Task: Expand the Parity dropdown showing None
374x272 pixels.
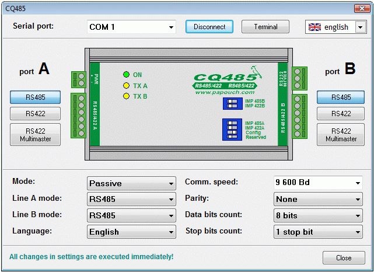Action: point(318,199)
